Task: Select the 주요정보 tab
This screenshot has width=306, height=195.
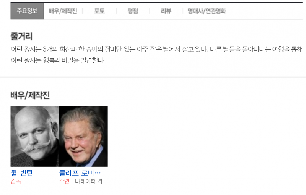Action: 27,11
